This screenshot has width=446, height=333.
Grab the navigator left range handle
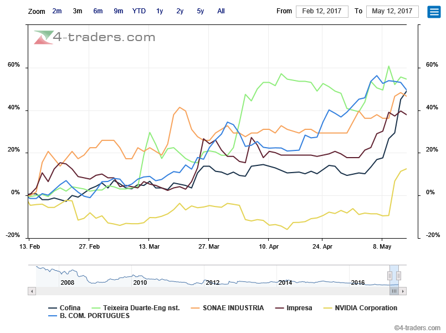[x=389, y=276]
